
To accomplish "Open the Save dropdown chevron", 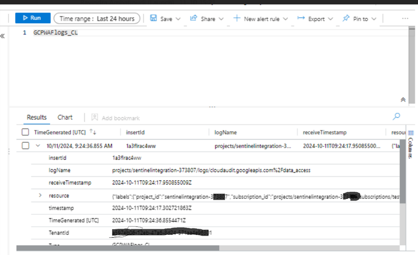I will click(178, 19).
